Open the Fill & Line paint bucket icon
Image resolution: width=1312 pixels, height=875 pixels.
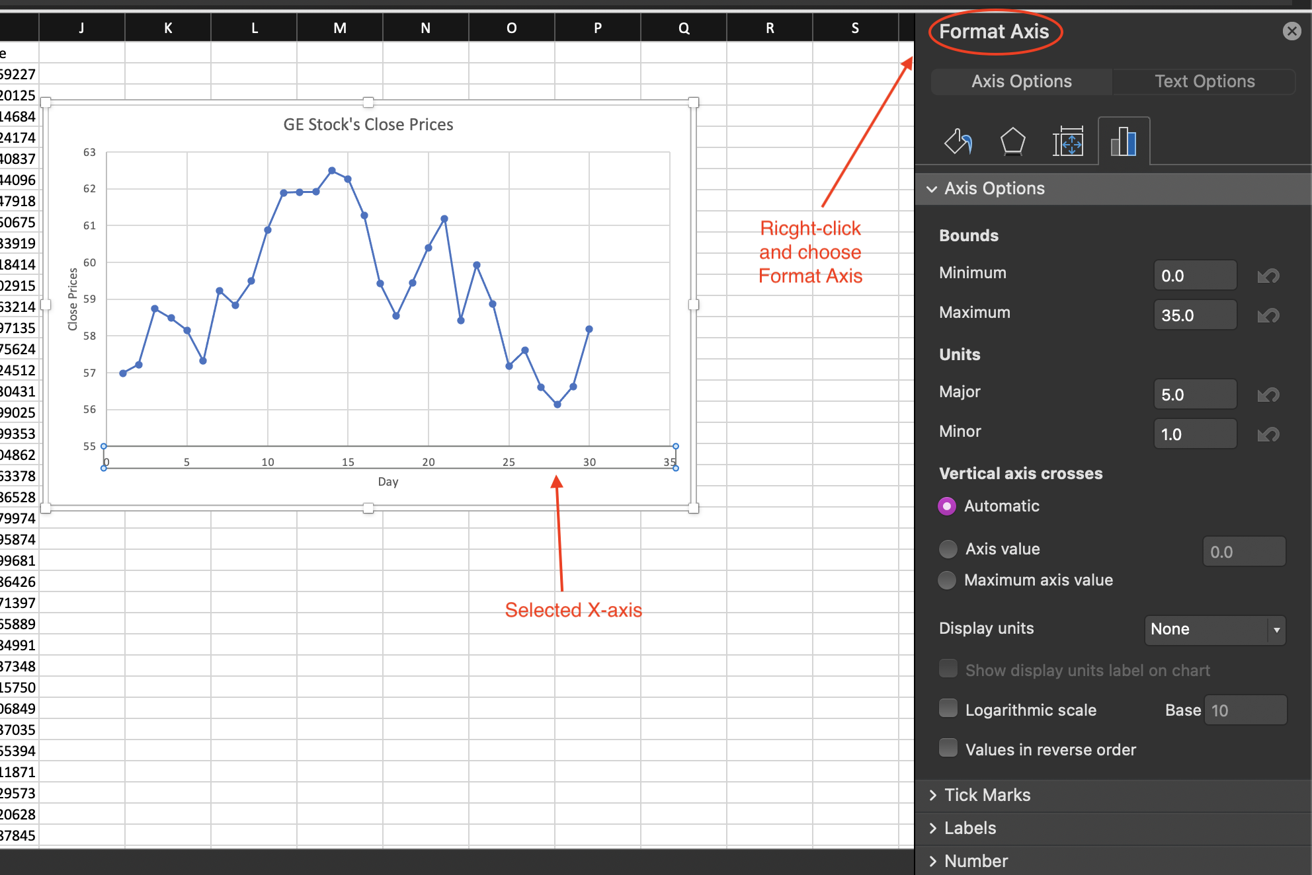tap(958, 141)
